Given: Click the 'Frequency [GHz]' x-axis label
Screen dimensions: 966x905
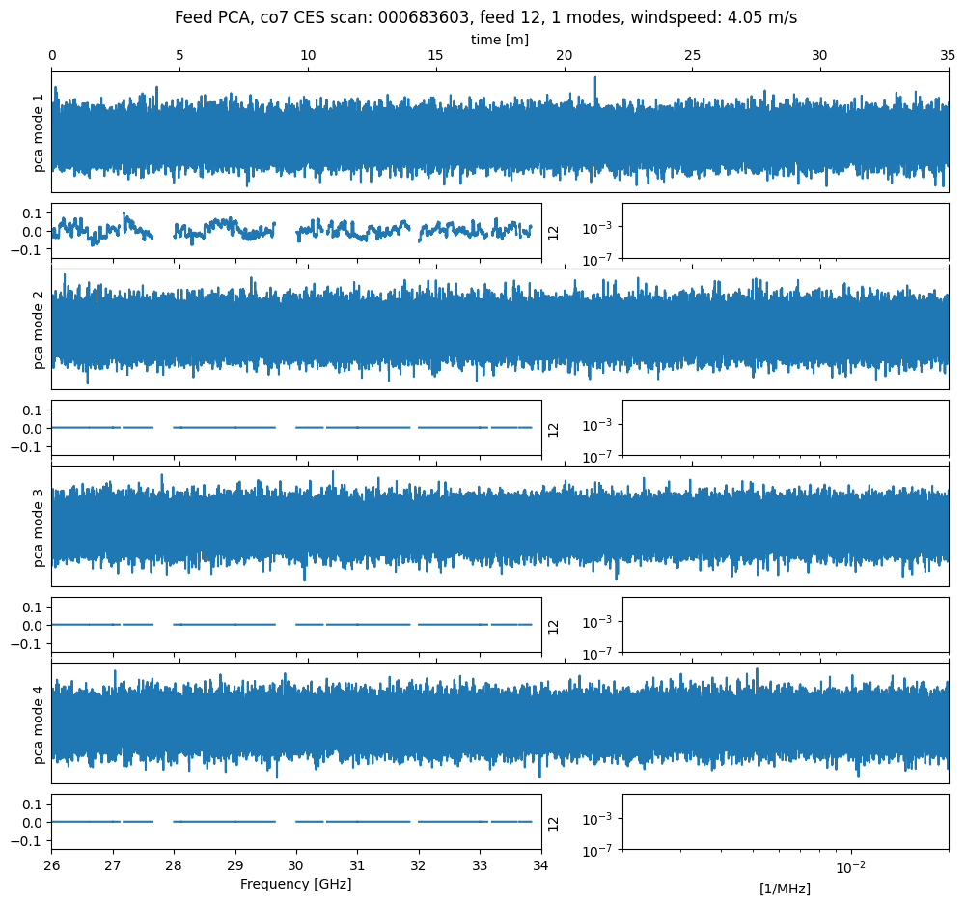Looking at the screenshot, I should coord(295,884).
